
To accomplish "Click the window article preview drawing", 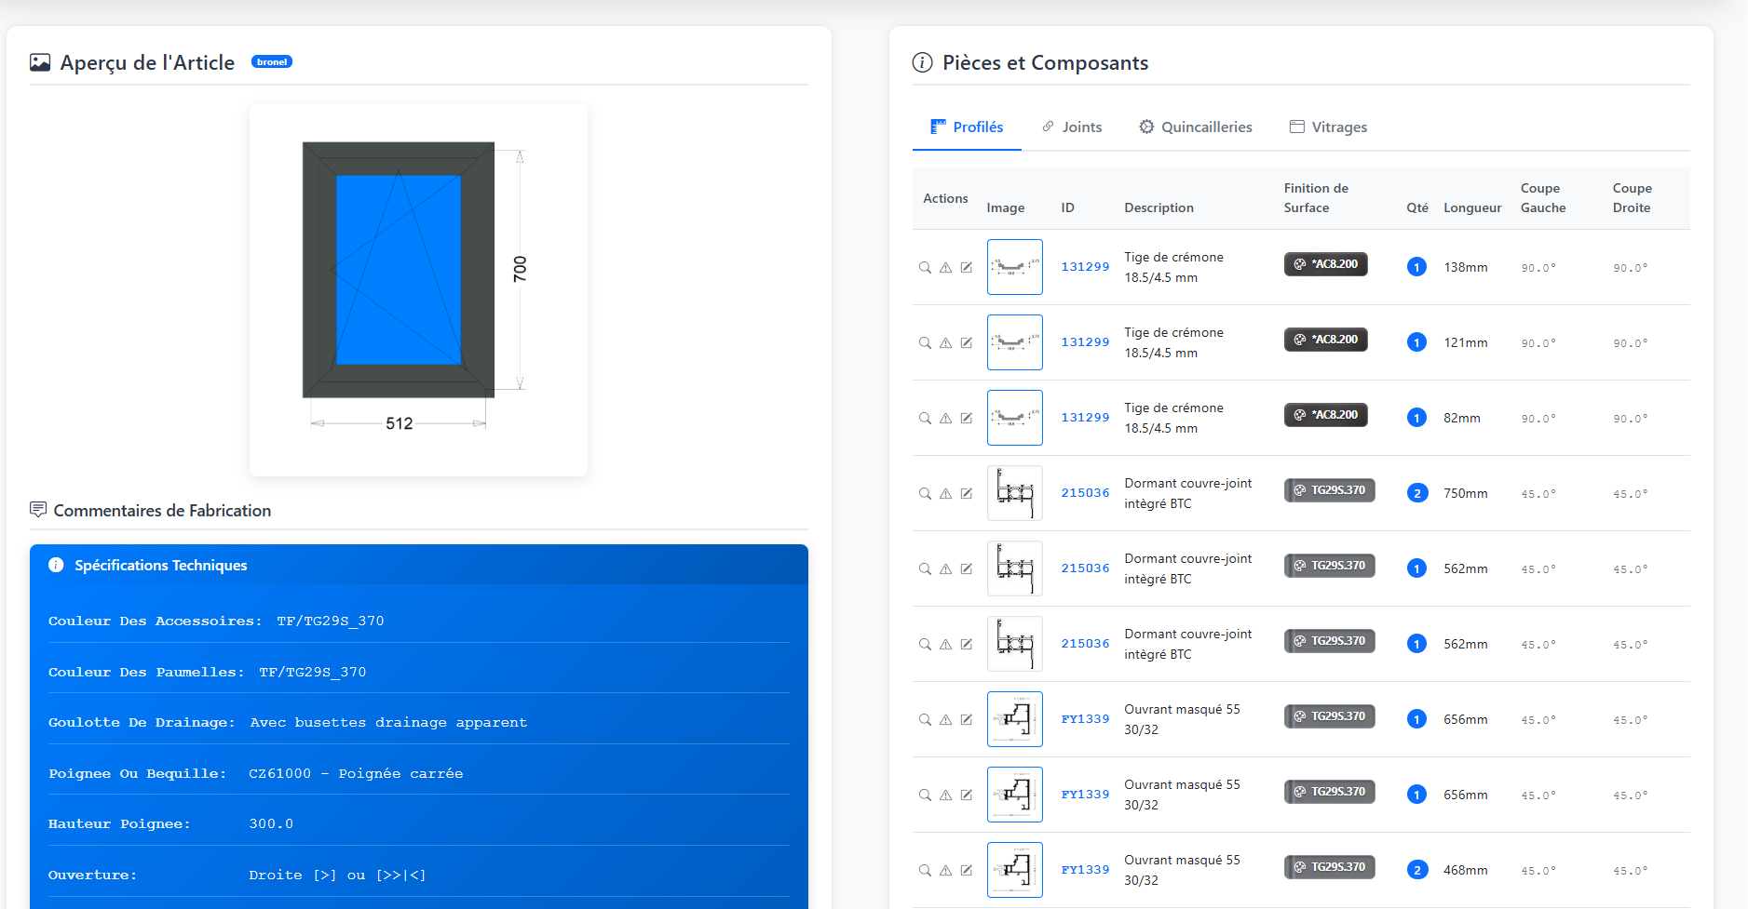I will [x=417, y=289].
